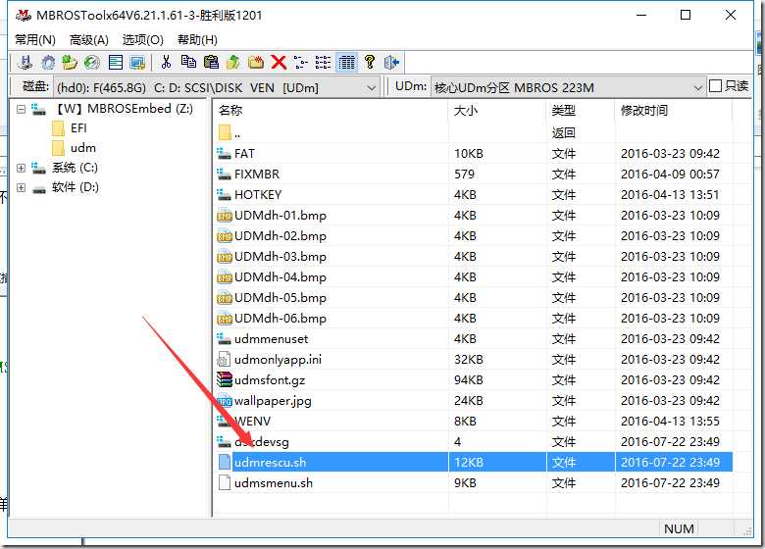The height and width of the screenshot is (549, 765).
Task: Click the green open-folder toolbar icon
Action: [x=70, y=62]
